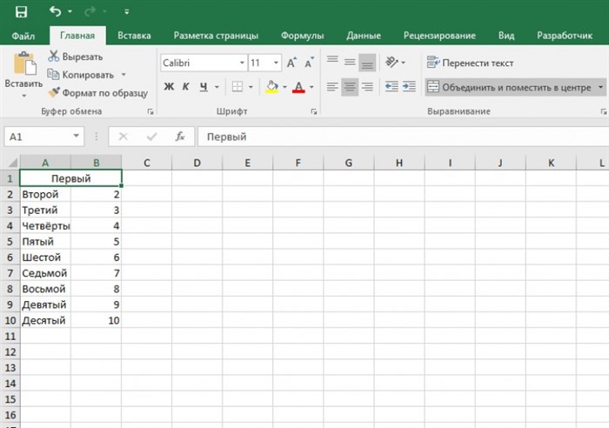
Task: Click the Save icon in quick access toolbar
Action: pos(21,11)
